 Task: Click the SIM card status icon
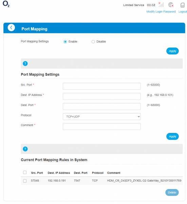(x=183, y=5)
